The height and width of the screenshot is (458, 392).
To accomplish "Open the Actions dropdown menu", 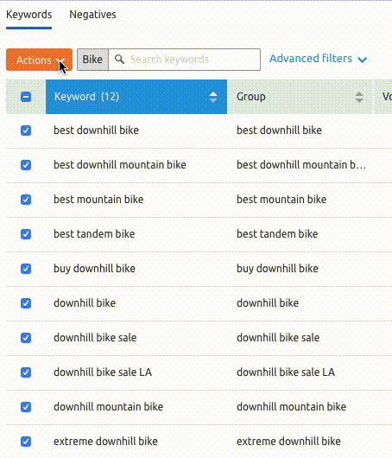I will tap(39, 60).
